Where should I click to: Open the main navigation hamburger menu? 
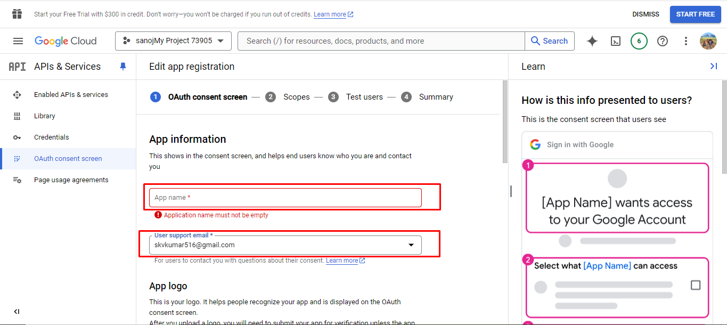[x=18, y=41]
